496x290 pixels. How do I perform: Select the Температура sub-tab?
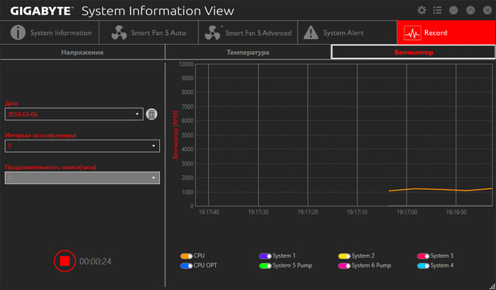pyautogui.click(x=248, y=52)
